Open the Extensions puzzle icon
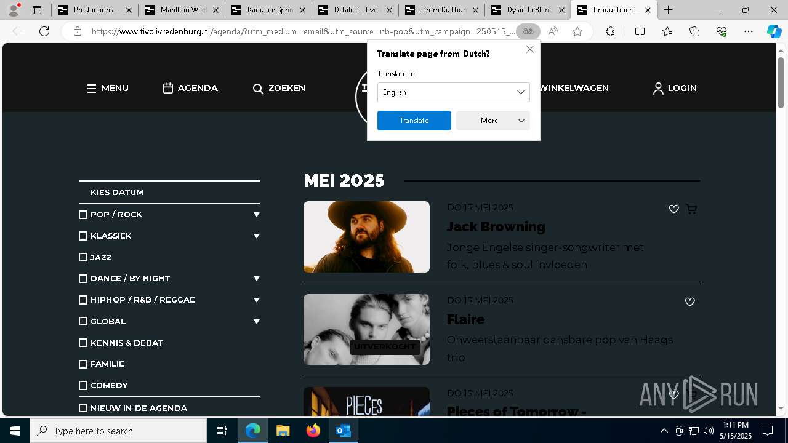Screen dimensions: 788x443 (x=610, y=31)
